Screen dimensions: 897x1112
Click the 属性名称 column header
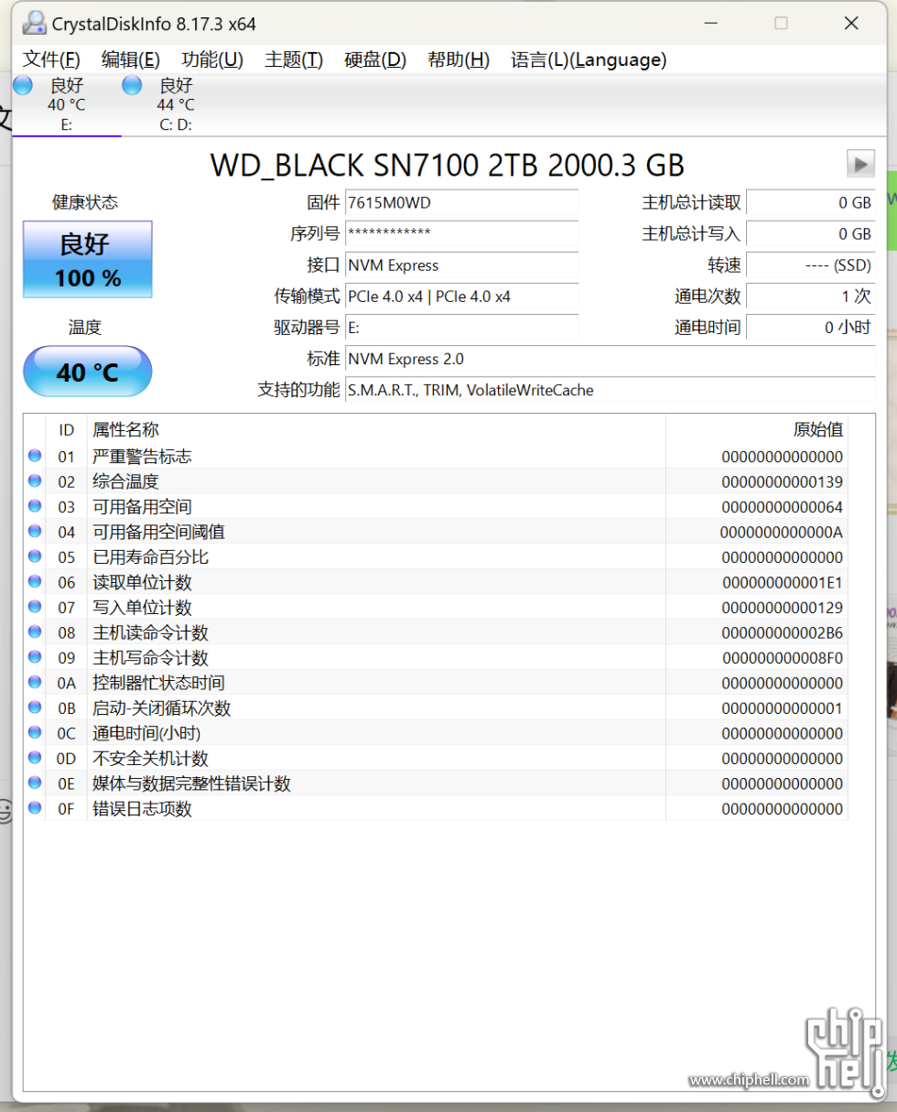[376, 429]
